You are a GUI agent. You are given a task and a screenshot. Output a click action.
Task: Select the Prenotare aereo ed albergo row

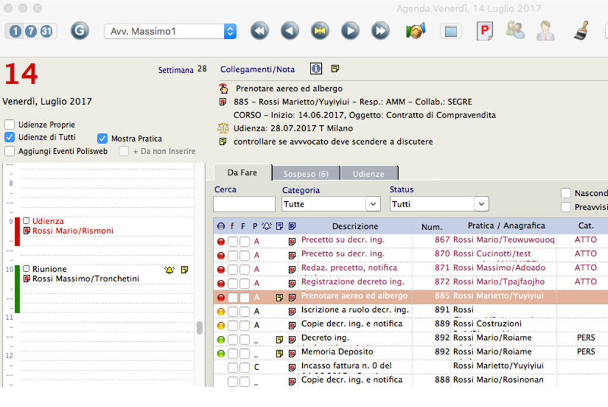tap(354, 296)
